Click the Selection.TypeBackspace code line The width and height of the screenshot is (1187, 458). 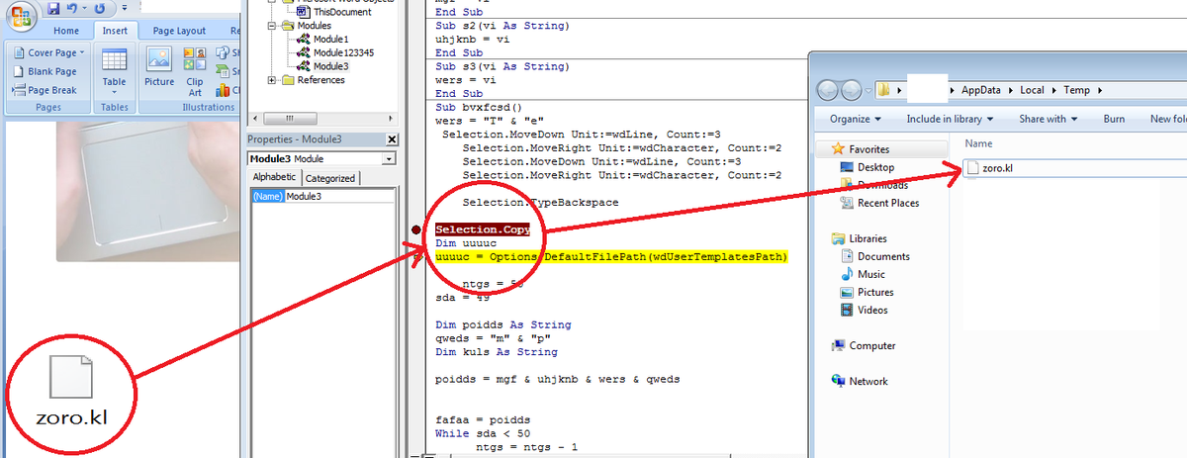click(x=540, y=202)
